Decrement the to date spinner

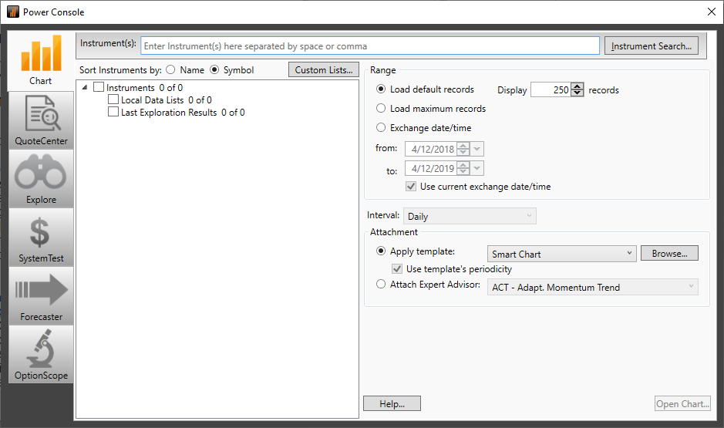pos(463,172)
